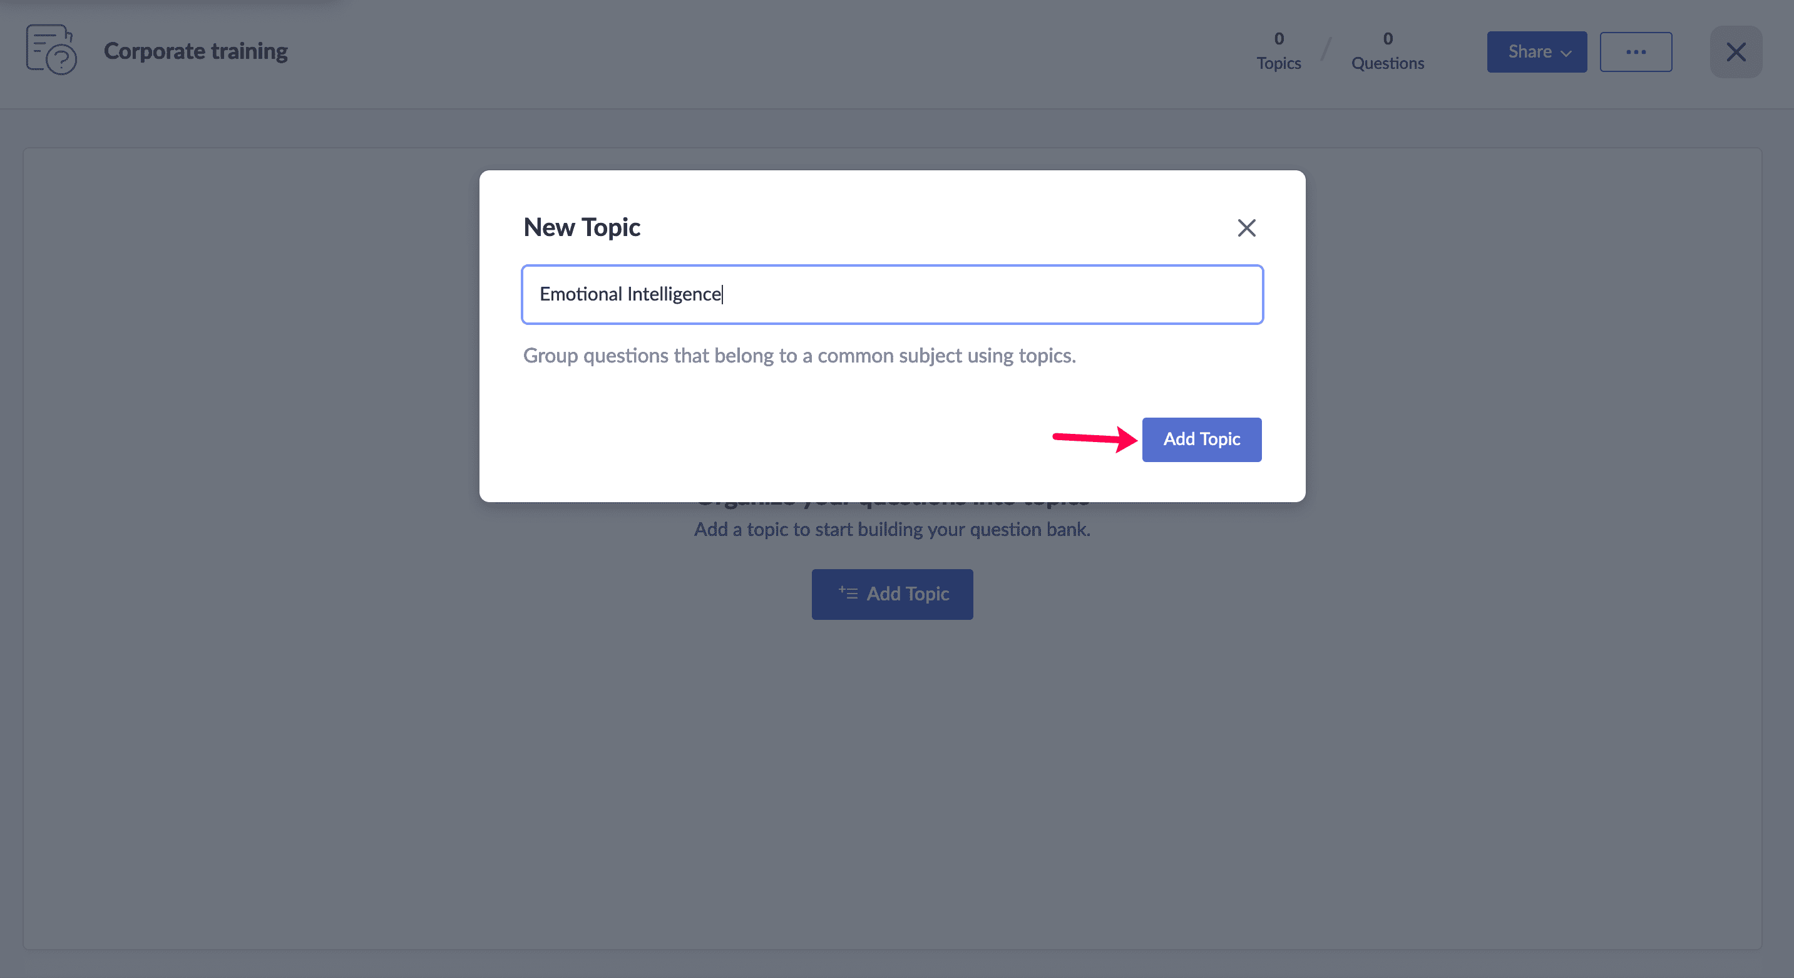The height and width of the screenshot is (978, 1794).
Task: Click the red arrow pointing to Add Topic
Action: pos(1094,438)
